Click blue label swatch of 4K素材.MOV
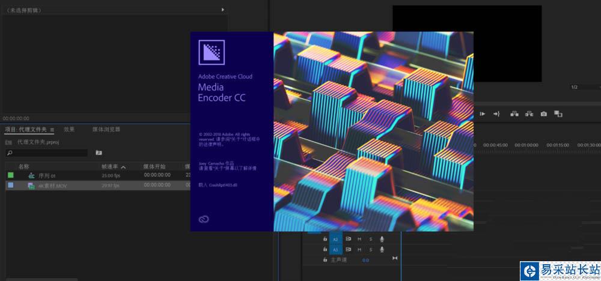 click(11, 186)
